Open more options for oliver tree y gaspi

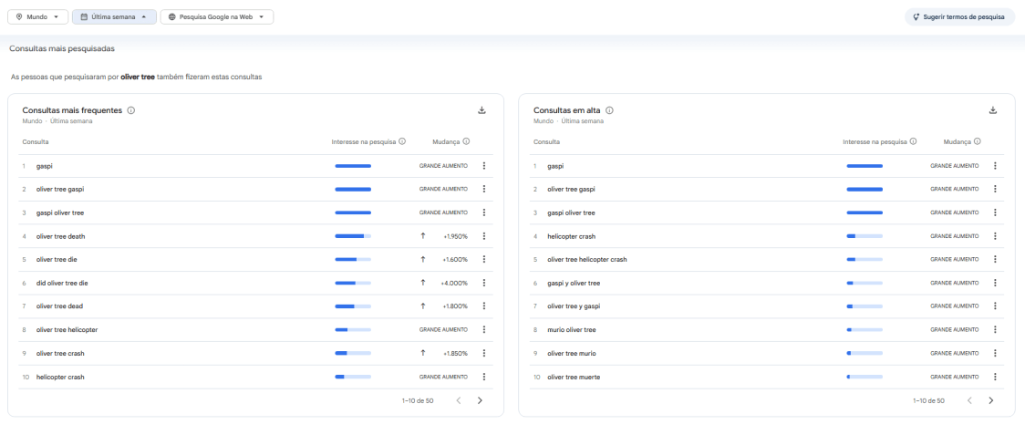pyautogui.click(x=995, y=306)
